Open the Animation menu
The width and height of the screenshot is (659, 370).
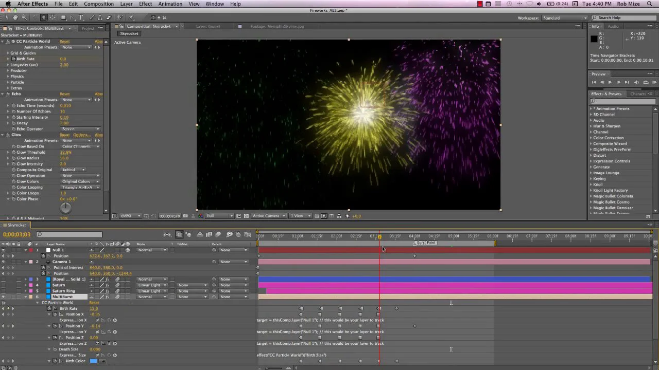[170, 4]
